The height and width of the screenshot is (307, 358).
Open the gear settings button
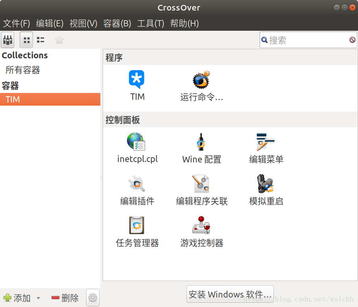pos(93,298)
